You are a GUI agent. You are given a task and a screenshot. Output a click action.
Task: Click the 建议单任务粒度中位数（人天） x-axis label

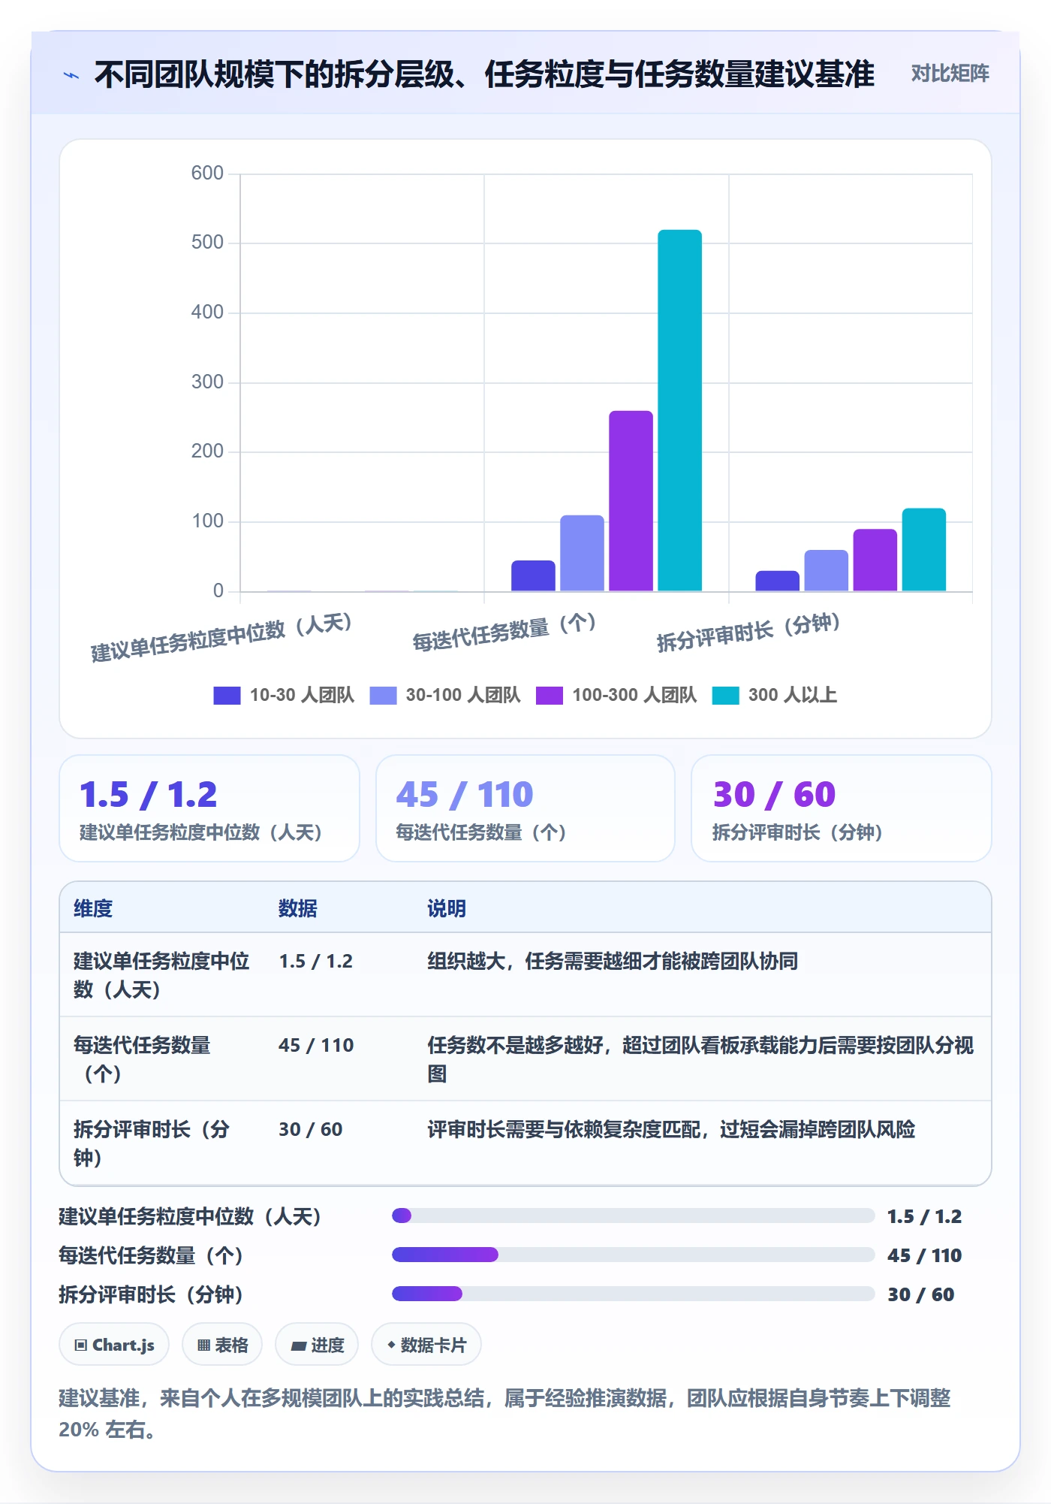[221, 637]
